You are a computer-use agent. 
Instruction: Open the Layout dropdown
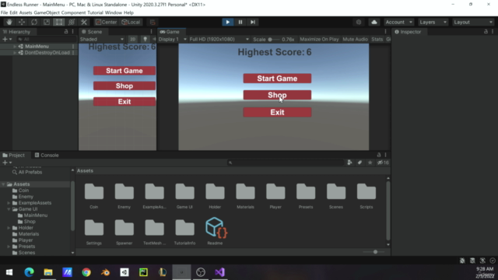pyautogui.click(x=473, y=22)
